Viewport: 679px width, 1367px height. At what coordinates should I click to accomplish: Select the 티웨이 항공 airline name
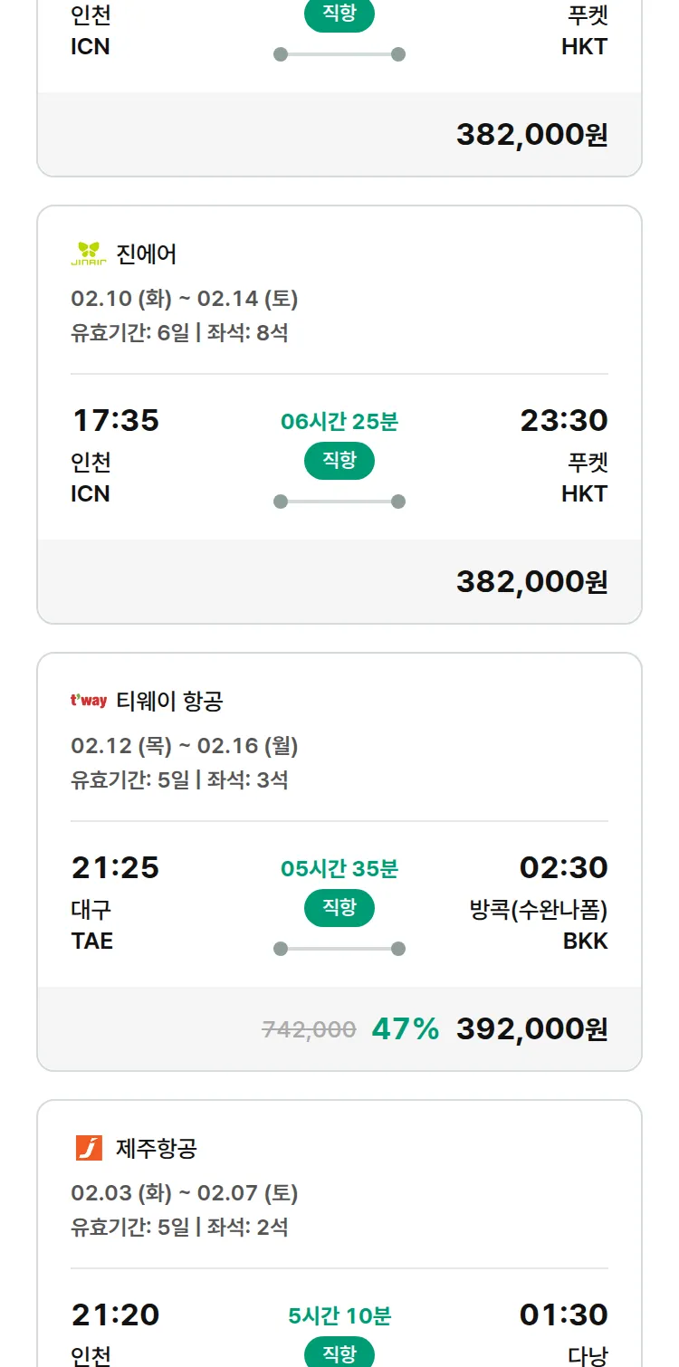pyautogui.click(x=169, y=701)
